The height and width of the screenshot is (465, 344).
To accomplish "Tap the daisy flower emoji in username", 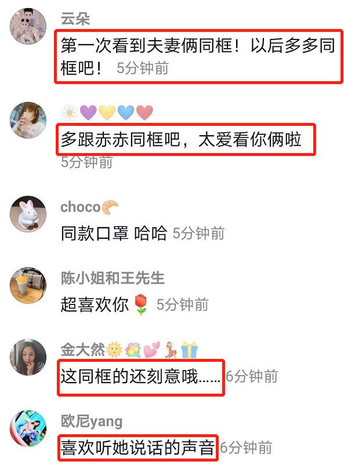I will [x=70, y=112].
